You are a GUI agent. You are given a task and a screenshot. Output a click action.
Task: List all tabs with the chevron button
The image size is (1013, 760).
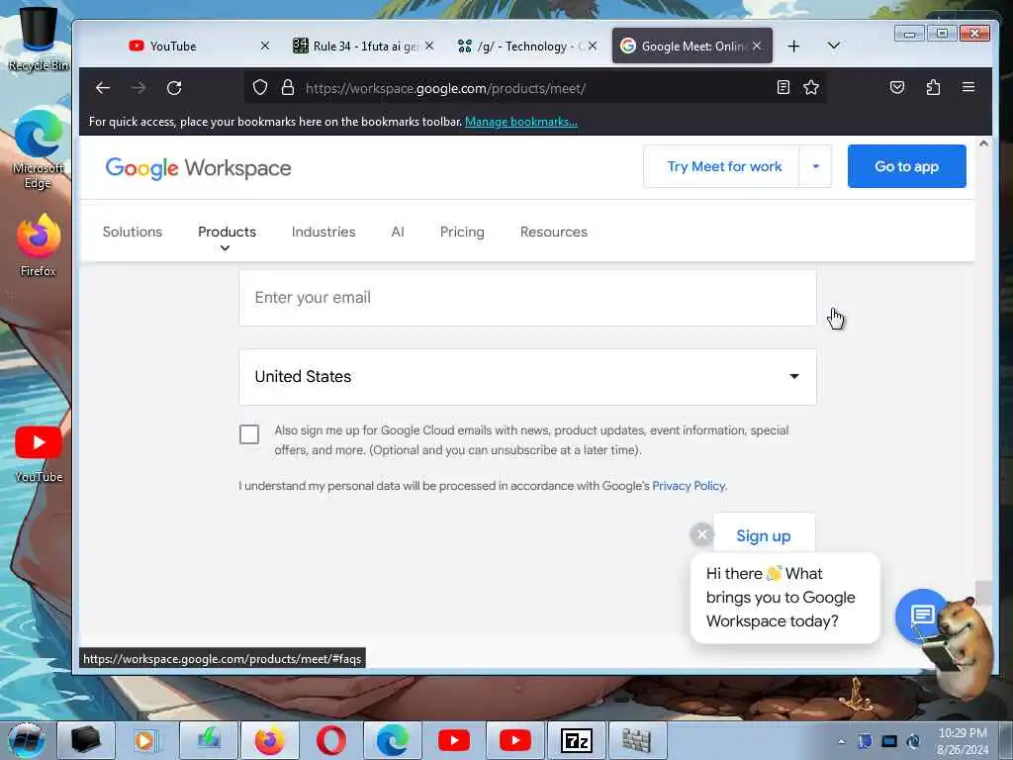[833, 46]
